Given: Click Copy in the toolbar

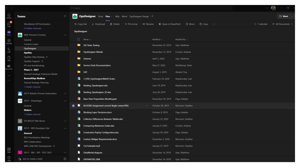Looking at the screenshot, I should click(203, 24).
